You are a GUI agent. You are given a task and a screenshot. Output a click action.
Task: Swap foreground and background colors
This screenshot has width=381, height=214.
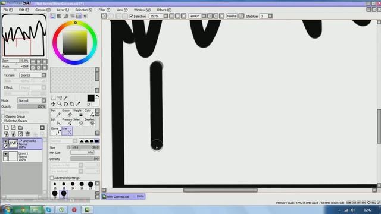pyautogui.click(x=98, y=96)
